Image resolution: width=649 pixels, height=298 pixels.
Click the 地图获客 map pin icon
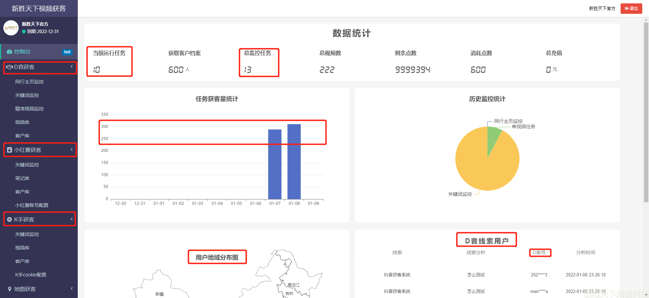point(9,289)
